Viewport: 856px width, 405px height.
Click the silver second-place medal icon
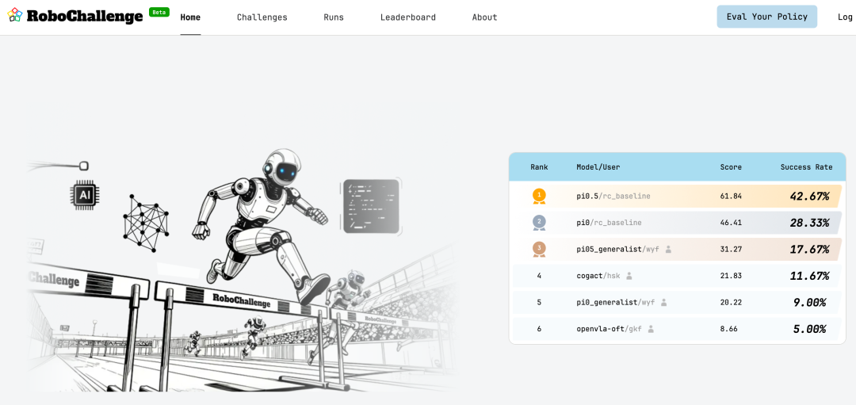coord(539,222)
